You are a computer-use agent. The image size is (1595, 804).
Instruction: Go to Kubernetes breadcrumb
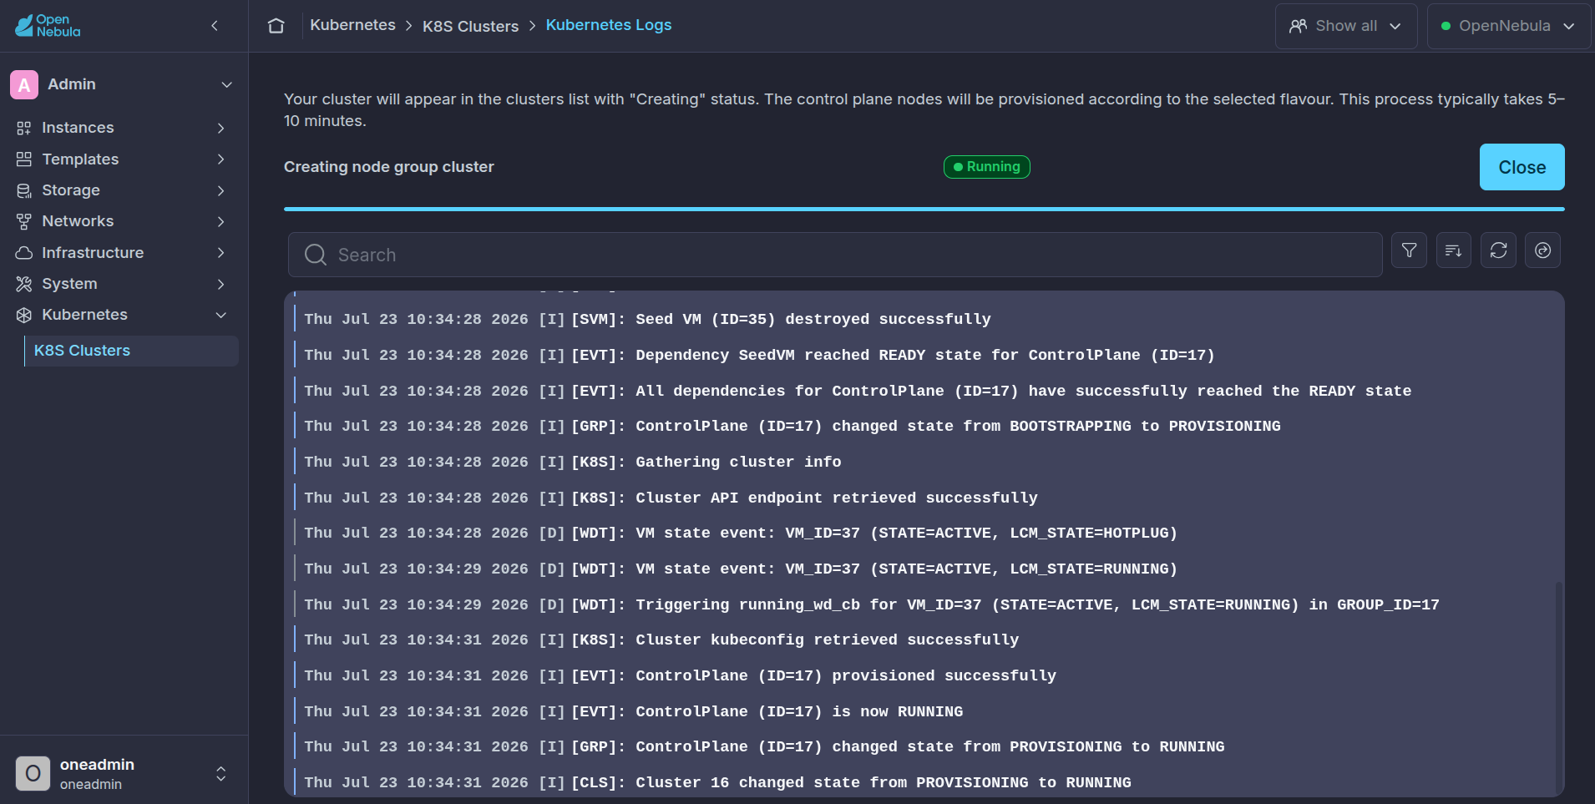pos(352,25)
